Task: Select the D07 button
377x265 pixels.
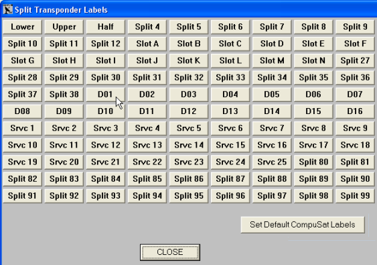Action: (x=355, y=94)
